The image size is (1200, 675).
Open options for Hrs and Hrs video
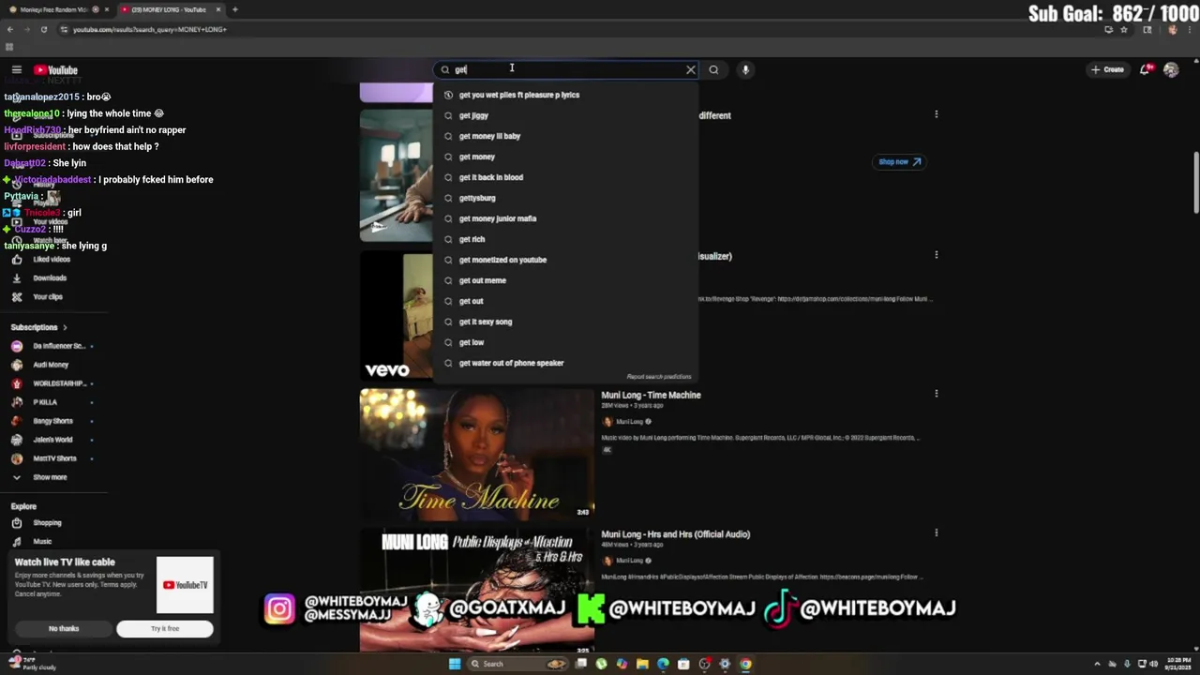pos(936,533)
